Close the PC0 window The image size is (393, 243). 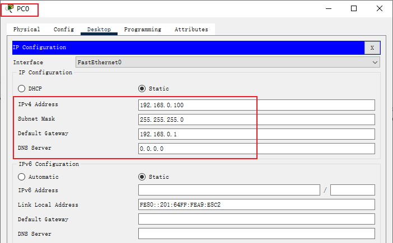tap(380, 8)
